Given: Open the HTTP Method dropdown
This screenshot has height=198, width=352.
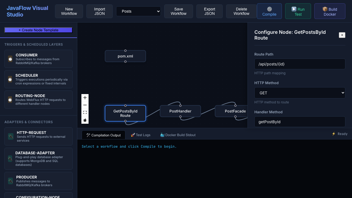Looking at the screenshot, I should tap(300, 93).
